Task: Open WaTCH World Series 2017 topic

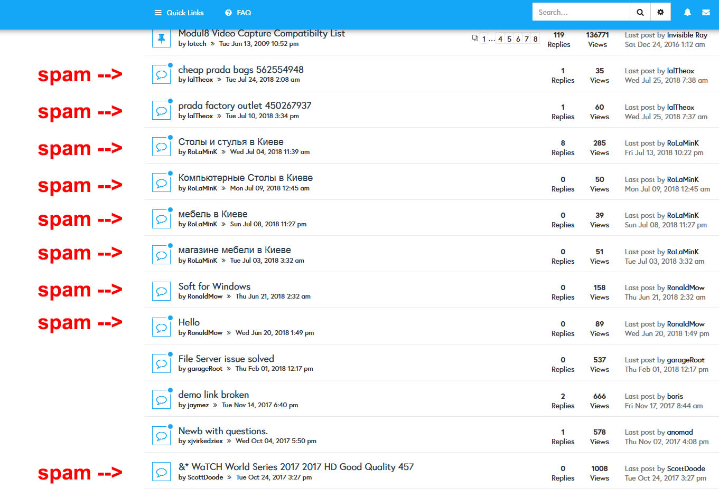Action: coord(296,467)
